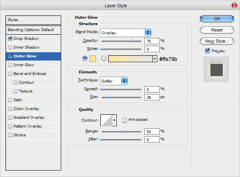Tick the Anti-aliased checkbox
Image resolution: width=240 pixels, height=177 pixels.
(x=124, y=120)
